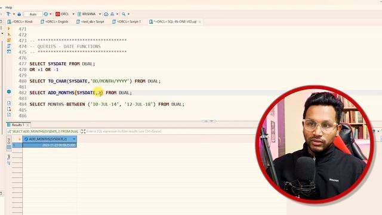
Task: Switch results to Text view
Action: coord(9,160)
